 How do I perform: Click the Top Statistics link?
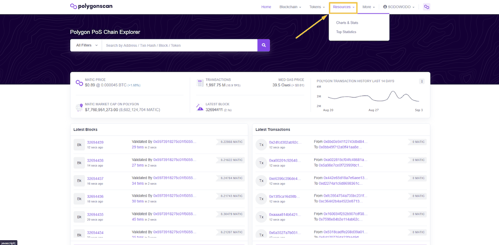pos(346,32)
